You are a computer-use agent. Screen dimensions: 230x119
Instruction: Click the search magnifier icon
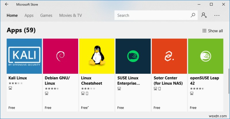(x=193, y=15)
